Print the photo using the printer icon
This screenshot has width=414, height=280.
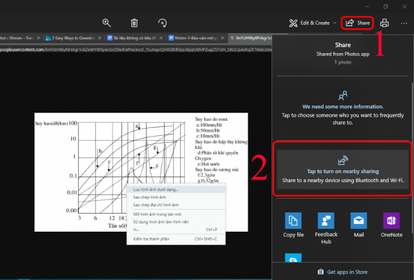click(x=384, y=23)
